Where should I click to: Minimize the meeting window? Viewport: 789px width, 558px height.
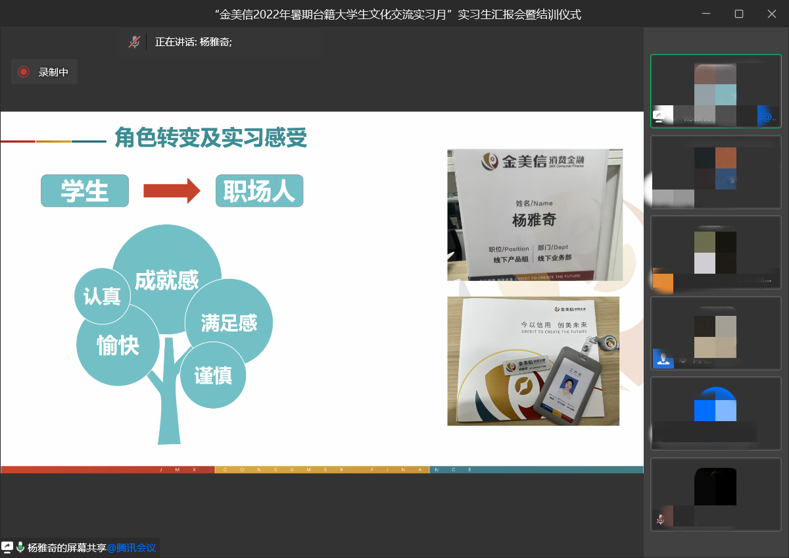point(706,14)
